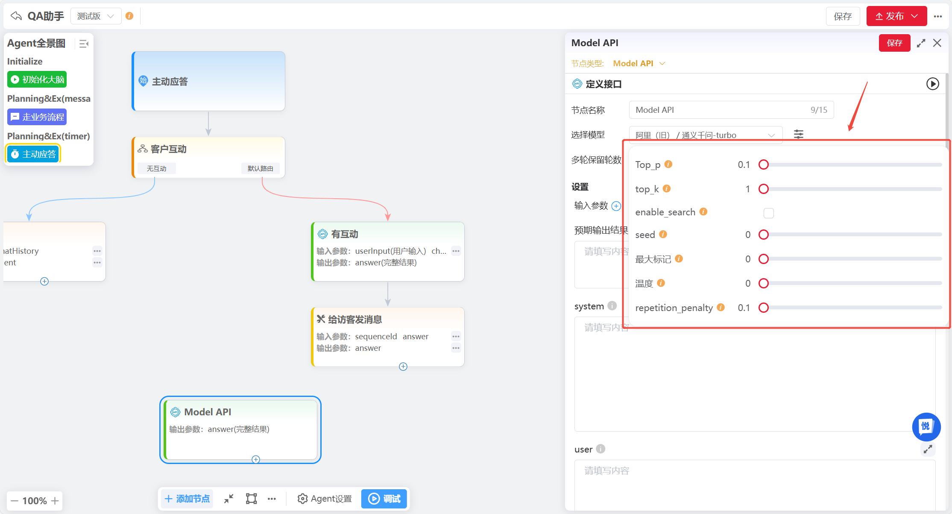Open the blue 悦 assistant chat bubble
Viewport: 952px width, 514px height.
pos(926,426)
